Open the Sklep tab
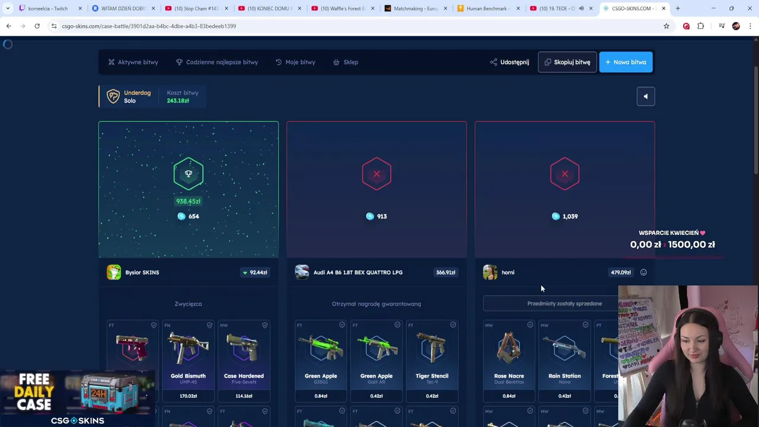759x427 pixels. point(346,62)
